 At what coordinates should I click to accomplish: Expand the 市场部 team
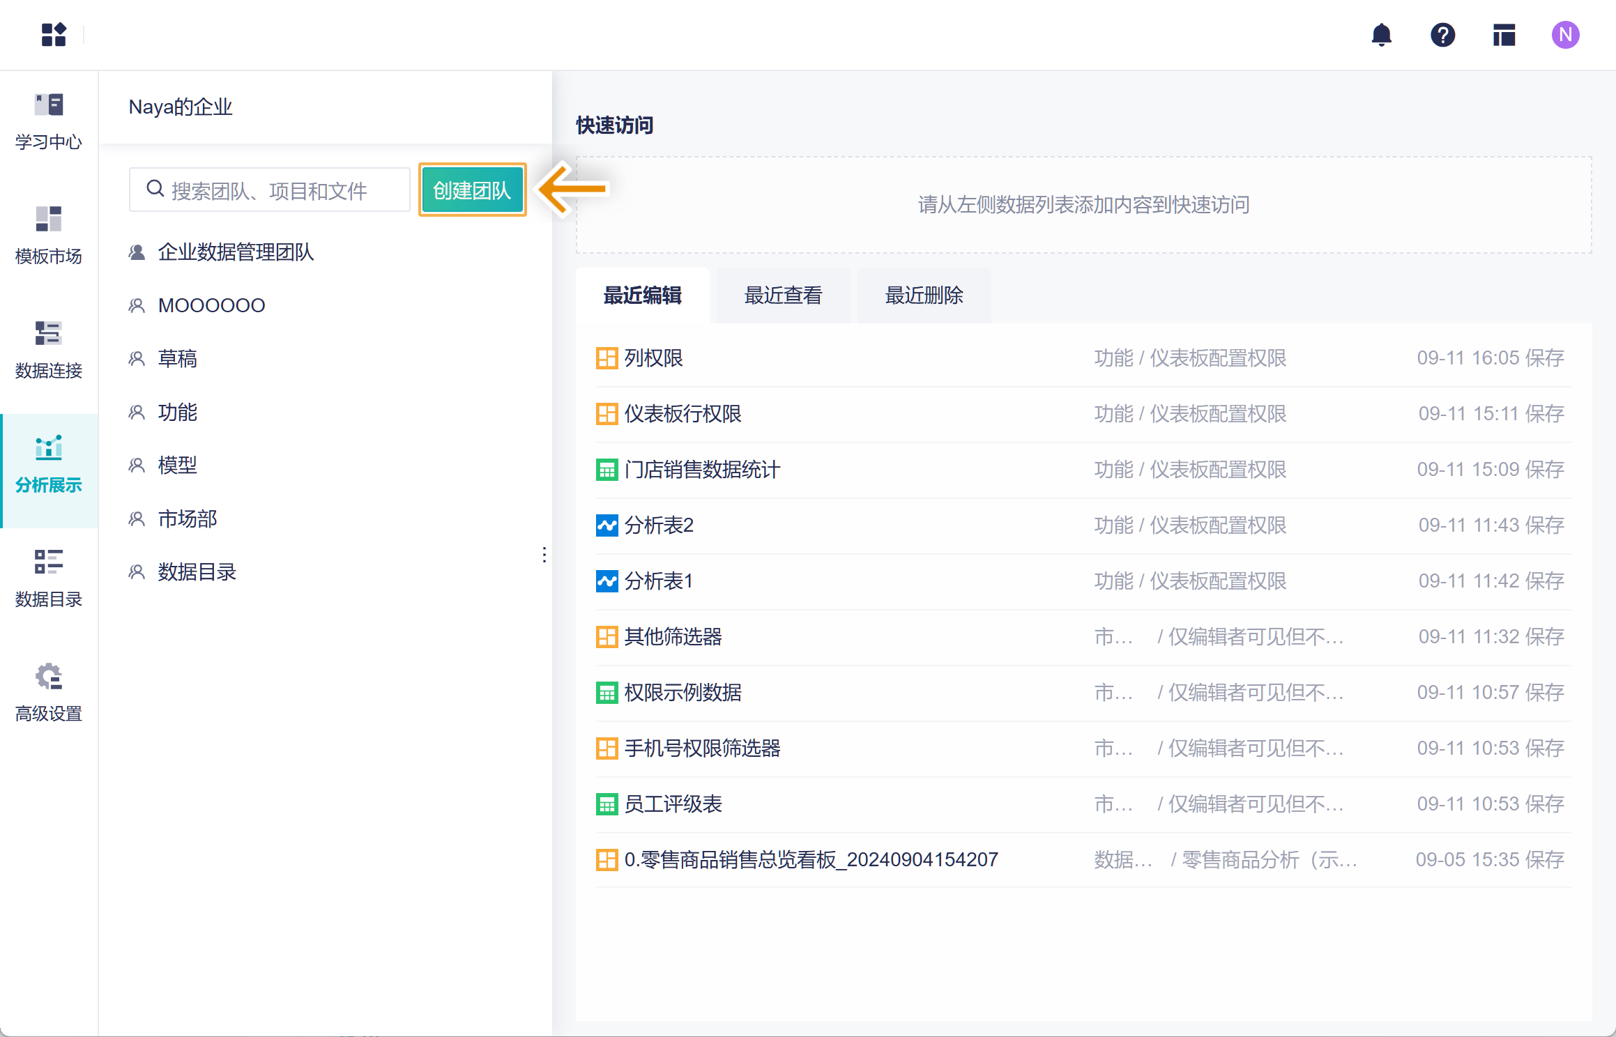(x=188, y=518)
